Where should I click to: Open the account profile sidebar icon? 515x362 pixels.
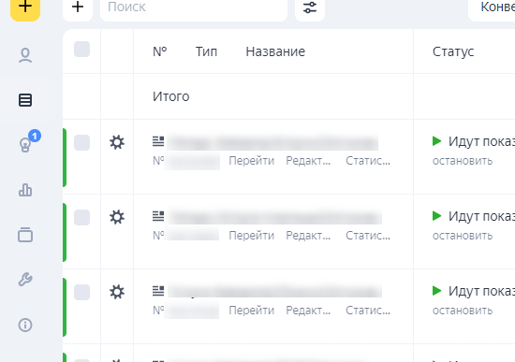pyautogui.click(x=25, y=55)
